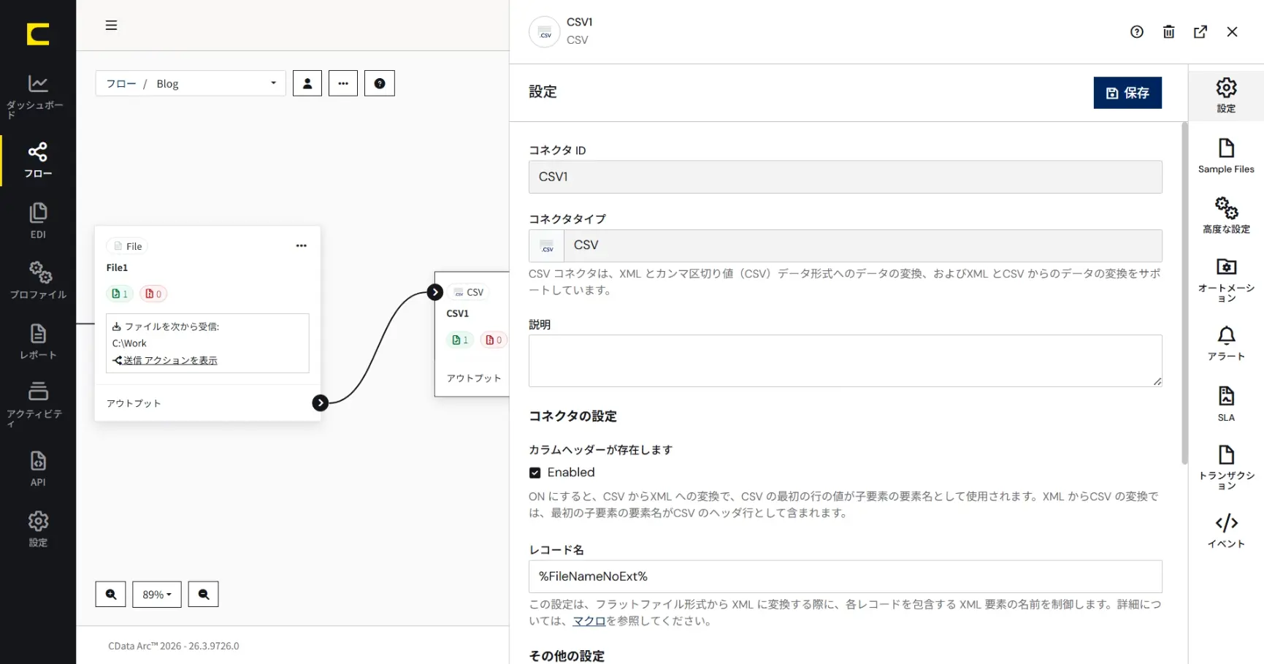Click CSV1 input arrow port

[x=435, y=292]
